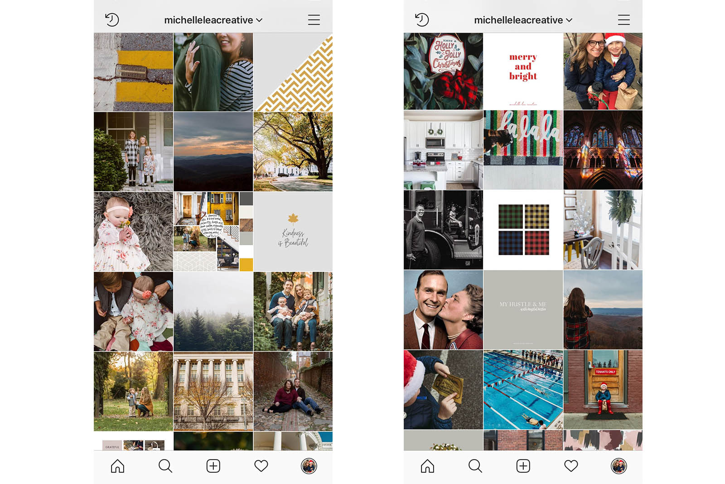Open archive clock icon in right phone
The height and width of the screenshot is (484, 725).
pos(422,20)
